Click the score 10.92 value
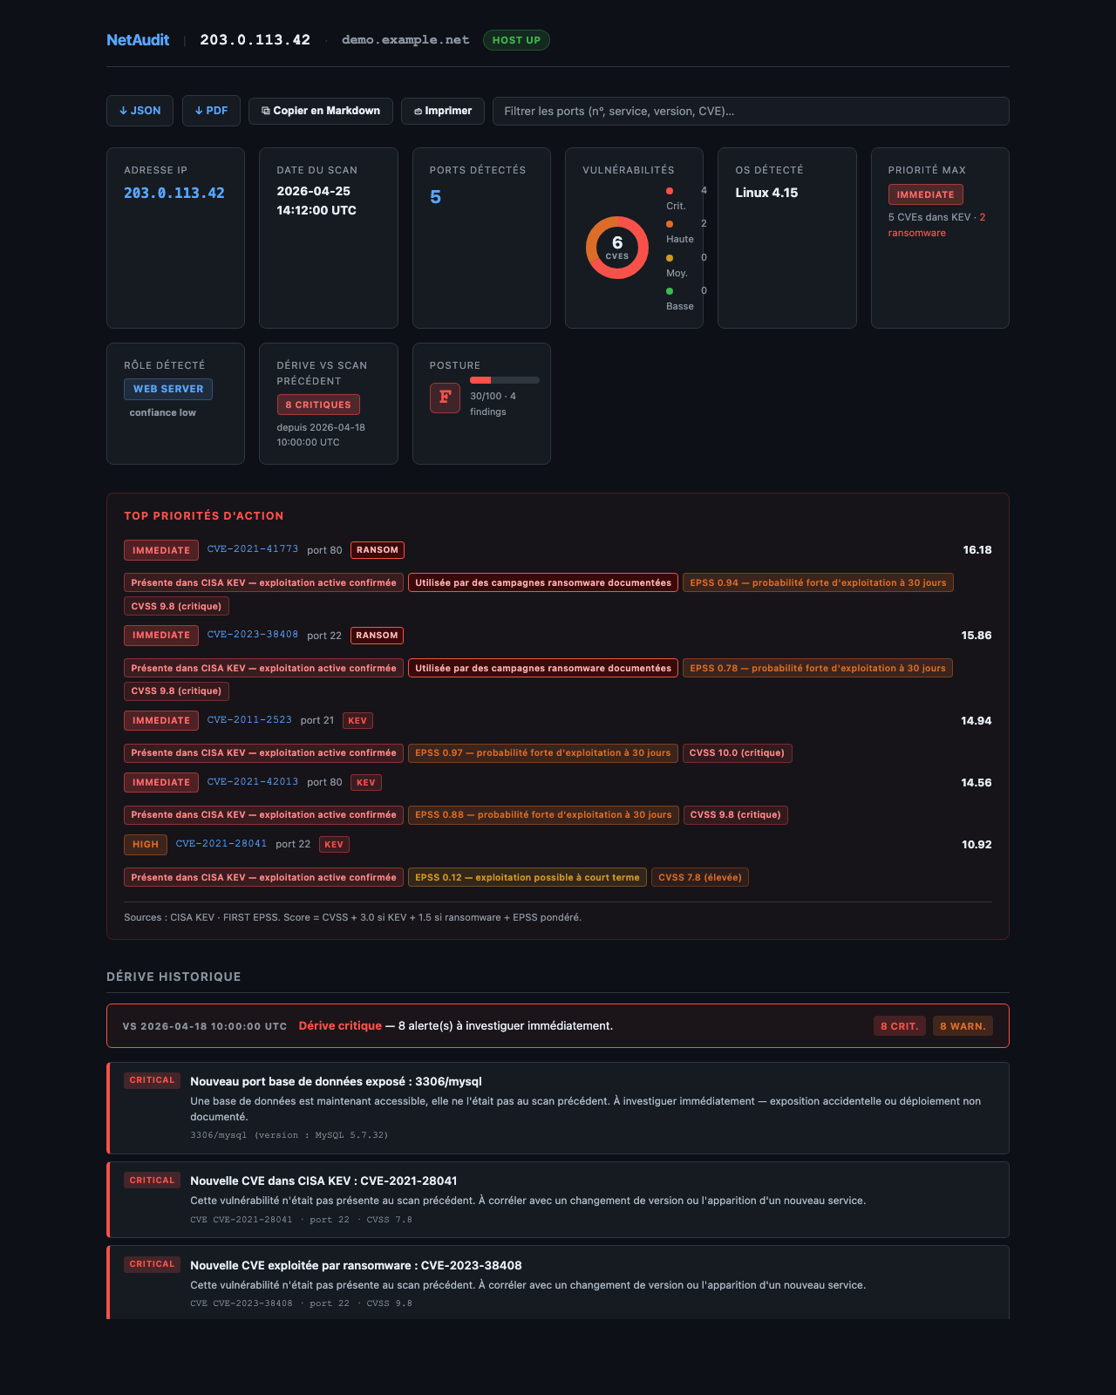Screen dimensions: 1116x1395 (976, 845)
